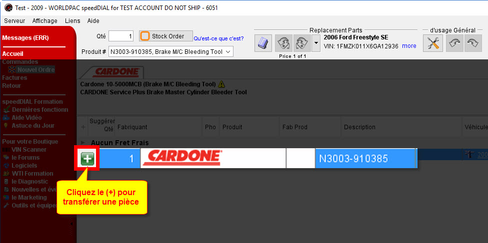Click the Astuce du Jour lightbulb icon

click(x=6, y=126)
